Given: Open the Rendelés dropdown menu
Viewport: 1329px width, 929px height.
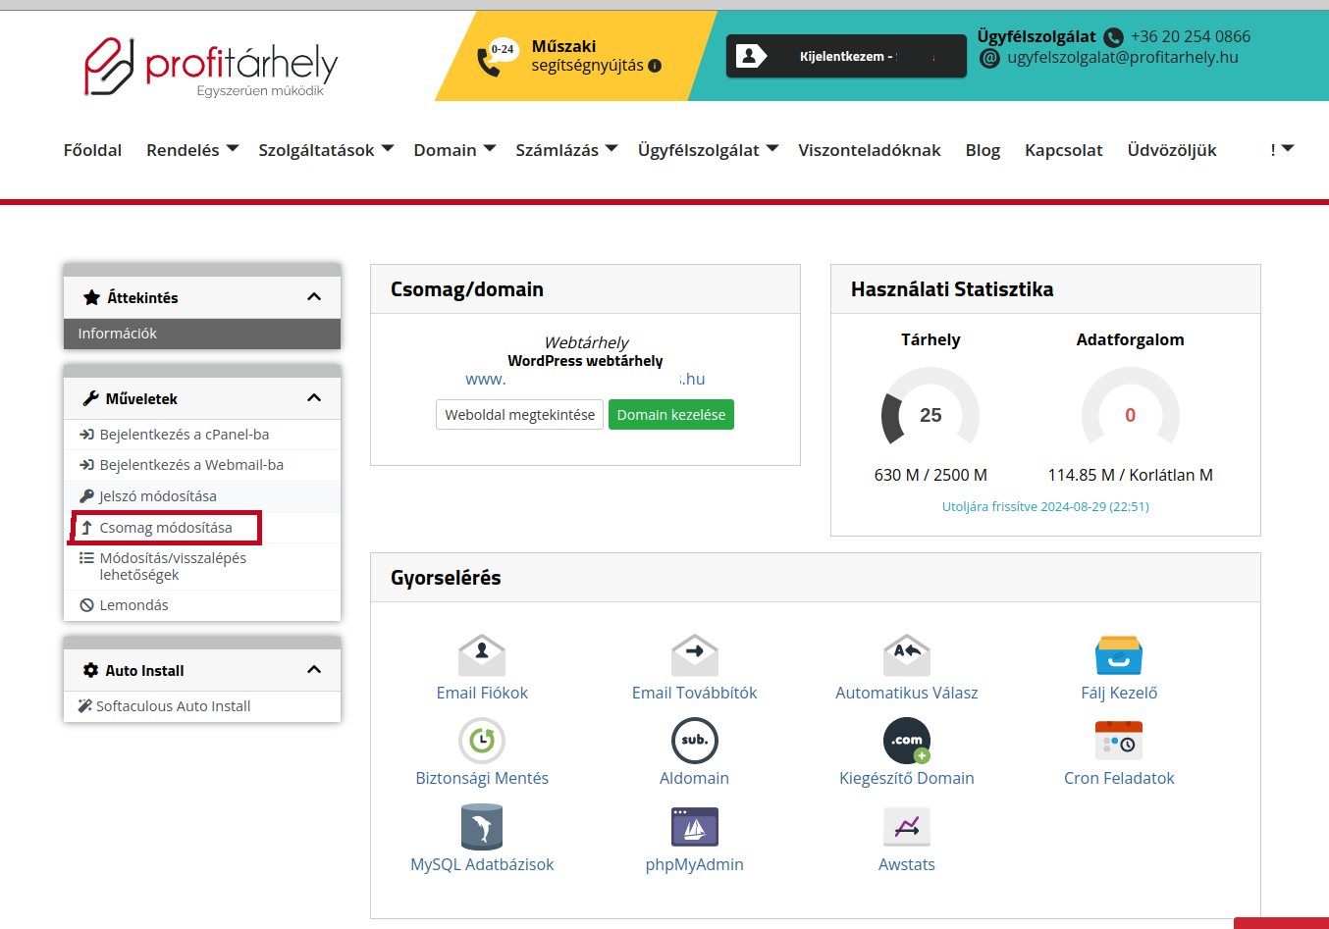Looking at the screenshot, I should pos(192,150).
